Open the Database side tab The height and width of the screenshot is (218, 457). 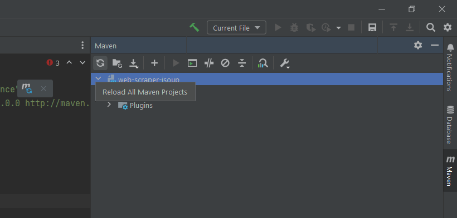450,125
